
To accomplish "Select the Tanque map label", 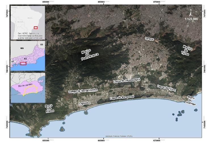I will (x=149, y=39).
